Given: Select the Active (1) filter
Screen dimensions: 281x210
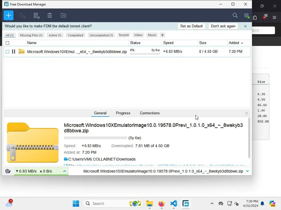Looking at the screenshot, I should coord(55,35).
